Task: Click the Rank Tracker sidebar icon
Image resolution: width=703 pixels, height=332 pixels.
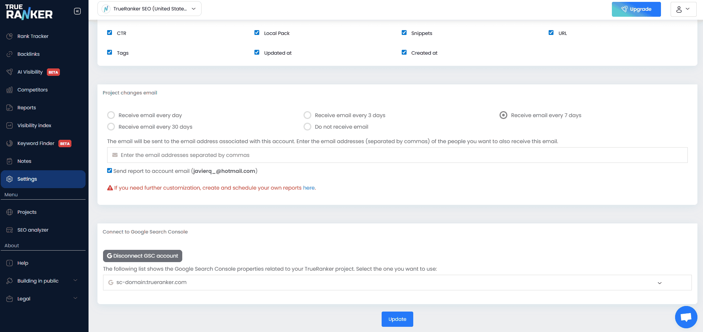Action: tap(10, 36)
